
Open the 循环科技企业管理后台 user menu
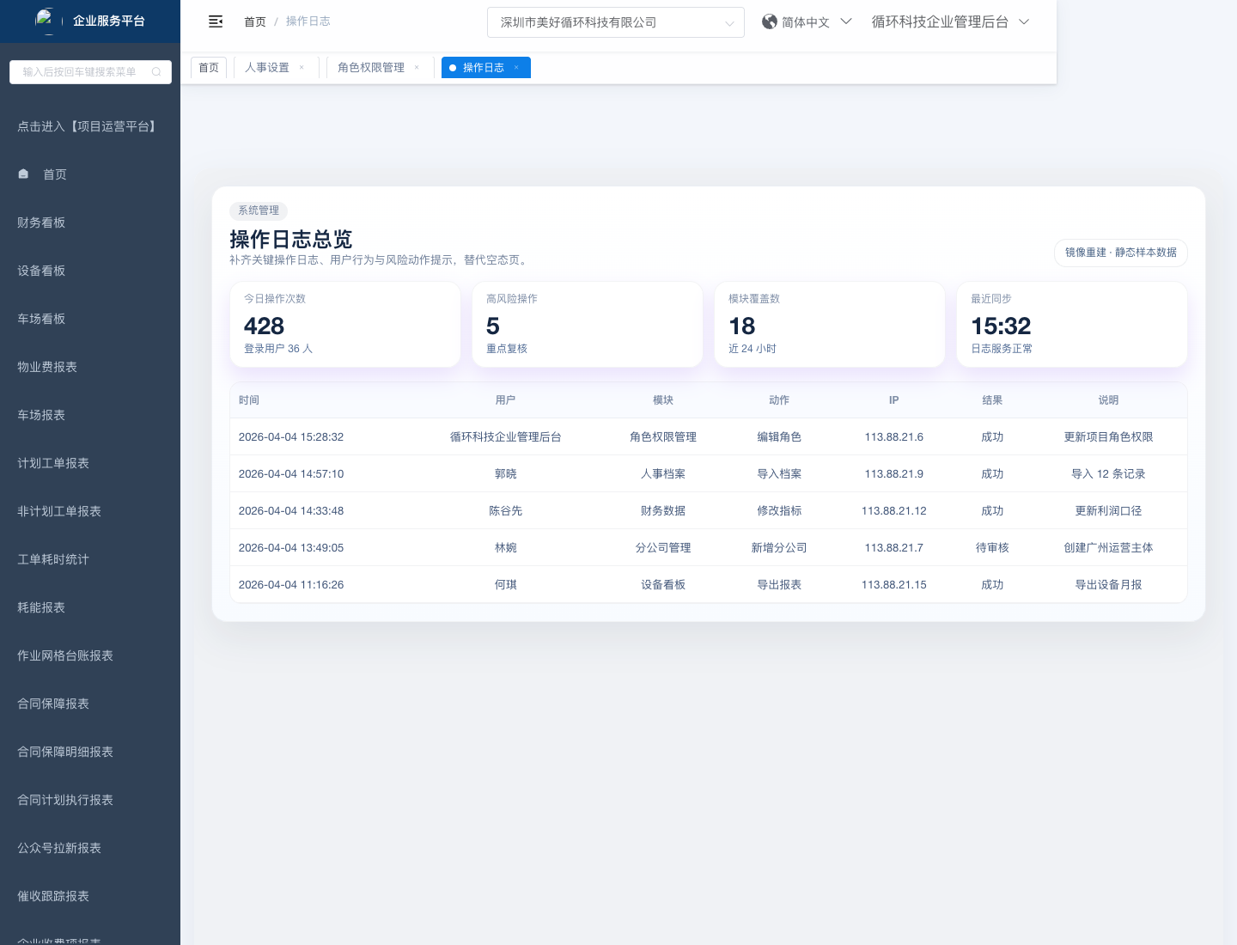tap(949, 21)
